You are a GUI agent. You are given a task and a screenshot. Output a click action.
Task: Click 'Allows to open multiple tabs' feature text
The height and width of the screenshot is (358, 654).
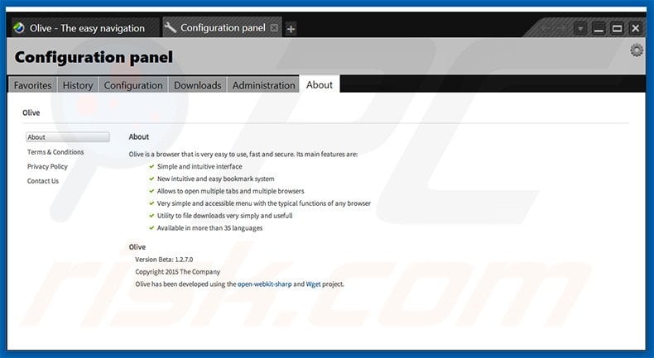[x=231, y=191]
